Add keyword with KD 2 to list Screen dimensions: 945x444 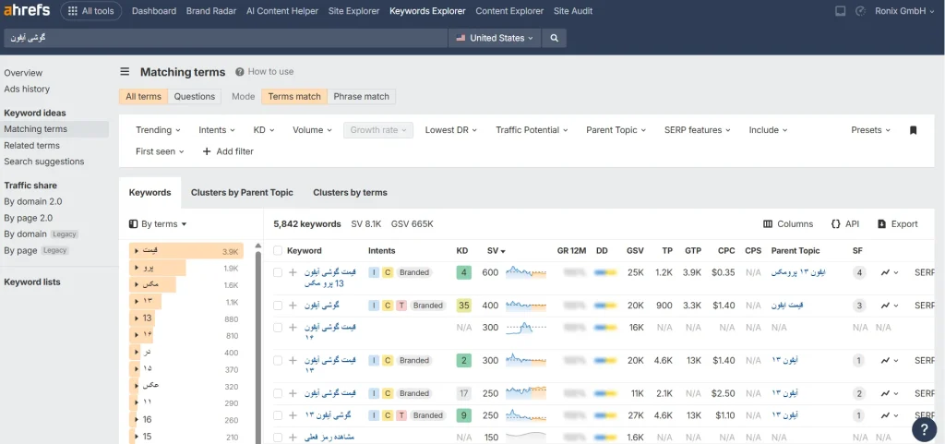[x=293, y=360]
